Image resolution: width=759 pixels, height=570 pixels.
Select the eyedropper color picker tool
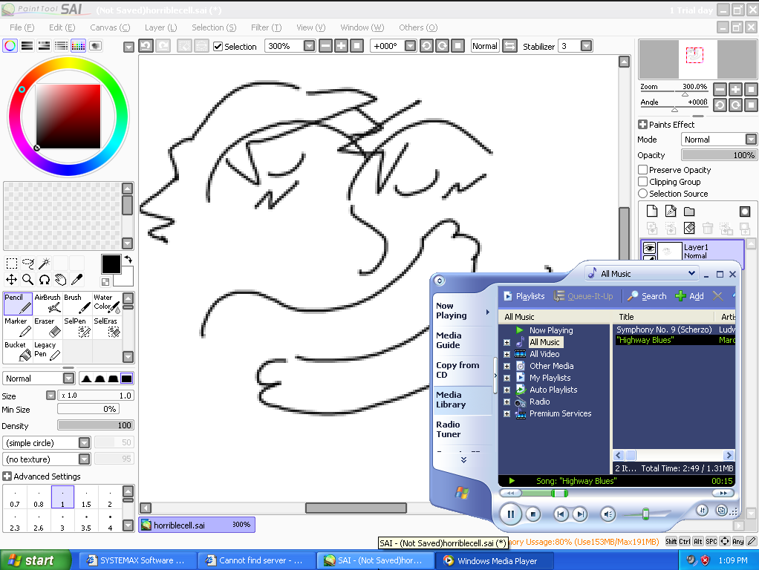point(76,280)
